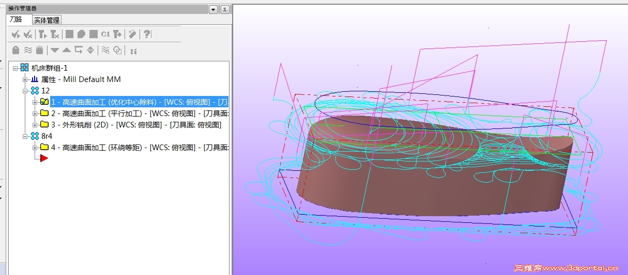This screenshot has width=628, height=275.
Task: Position insert arrow after selected operation
Action: 79,50
